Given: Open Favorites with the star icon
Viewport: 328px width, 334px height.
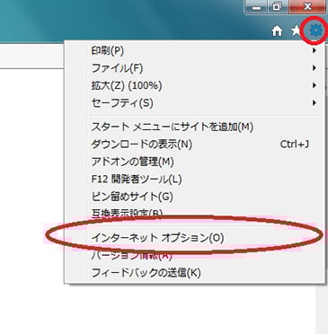Looking at the screenshot, I should (296, 31).
